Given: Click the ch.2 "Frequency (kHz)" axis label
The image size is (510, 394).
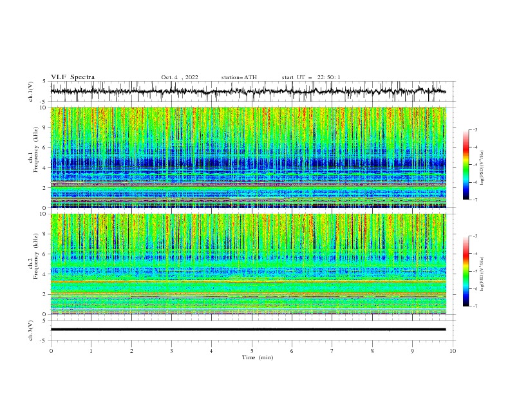Looking at the screenshot, I should click(36, 256).
